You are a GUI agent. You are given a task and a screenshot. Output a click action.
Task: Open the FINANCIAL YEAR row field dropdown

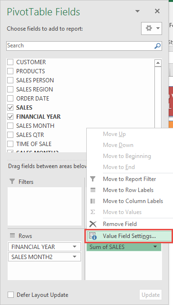pos(74,247)
